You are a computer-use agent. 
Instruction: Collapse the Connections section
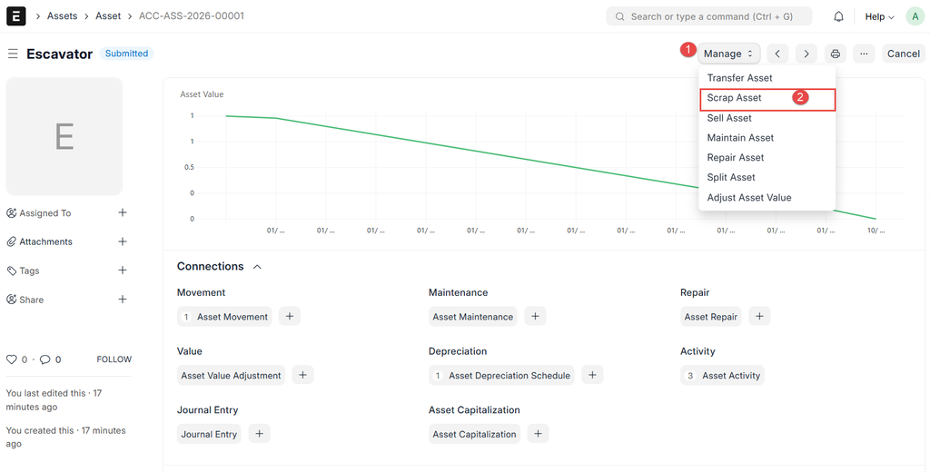click(257, 267)
